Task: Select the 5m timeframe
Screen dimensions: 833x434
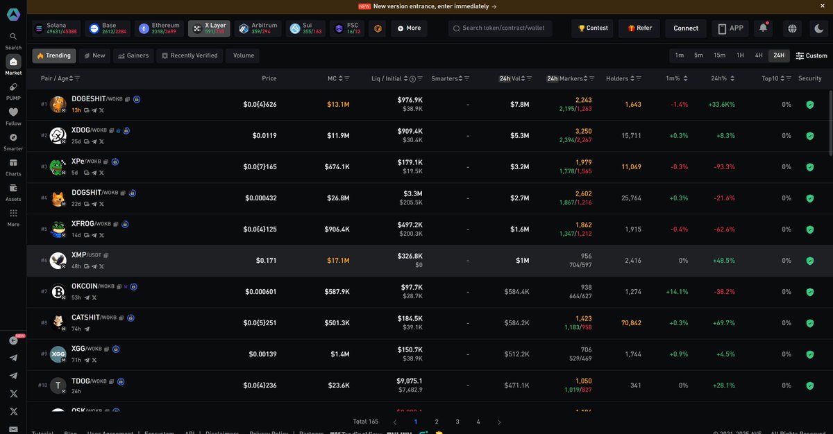Action: (x=699, y=55)
